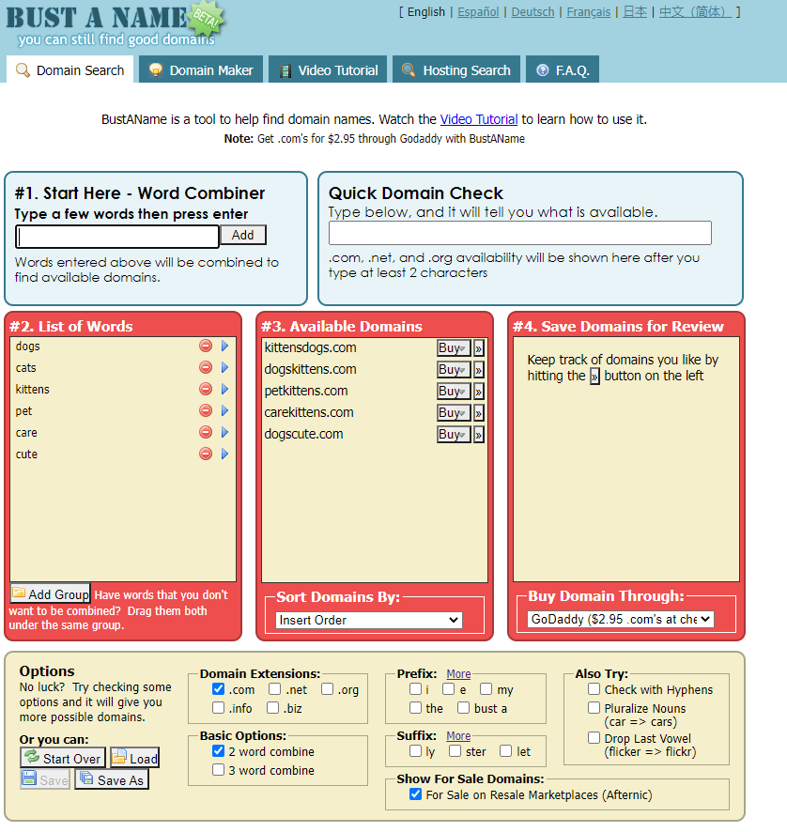Switch language to 日本 (Japanese)
Viewport: 787px width, 832px height.
pyautogui.click(x=635, y=11)
